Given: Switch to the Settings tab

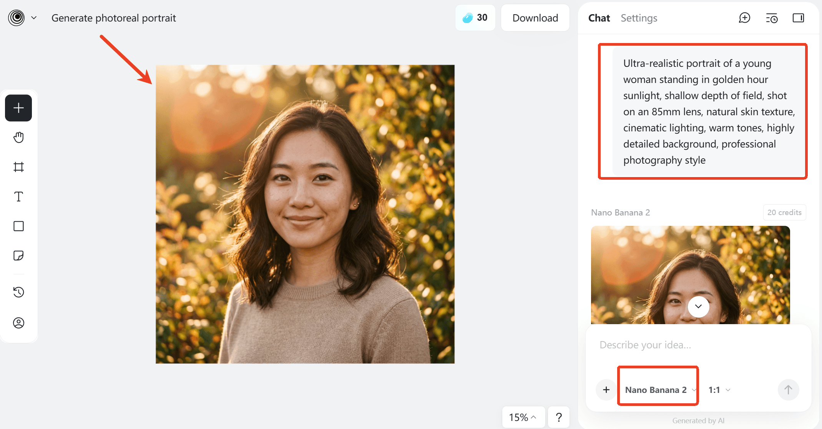Looking at the screenshot, I should click(639, 18).
